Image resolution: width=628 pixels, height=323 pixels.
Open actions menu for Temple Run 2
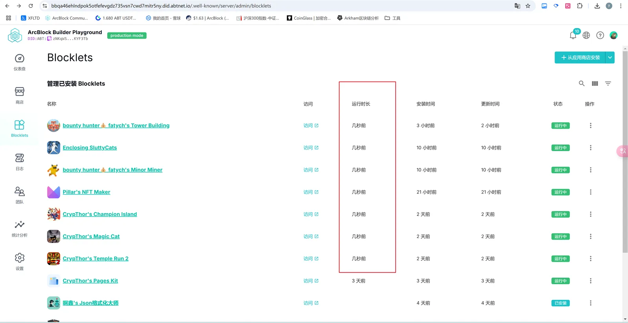[590, 259]
